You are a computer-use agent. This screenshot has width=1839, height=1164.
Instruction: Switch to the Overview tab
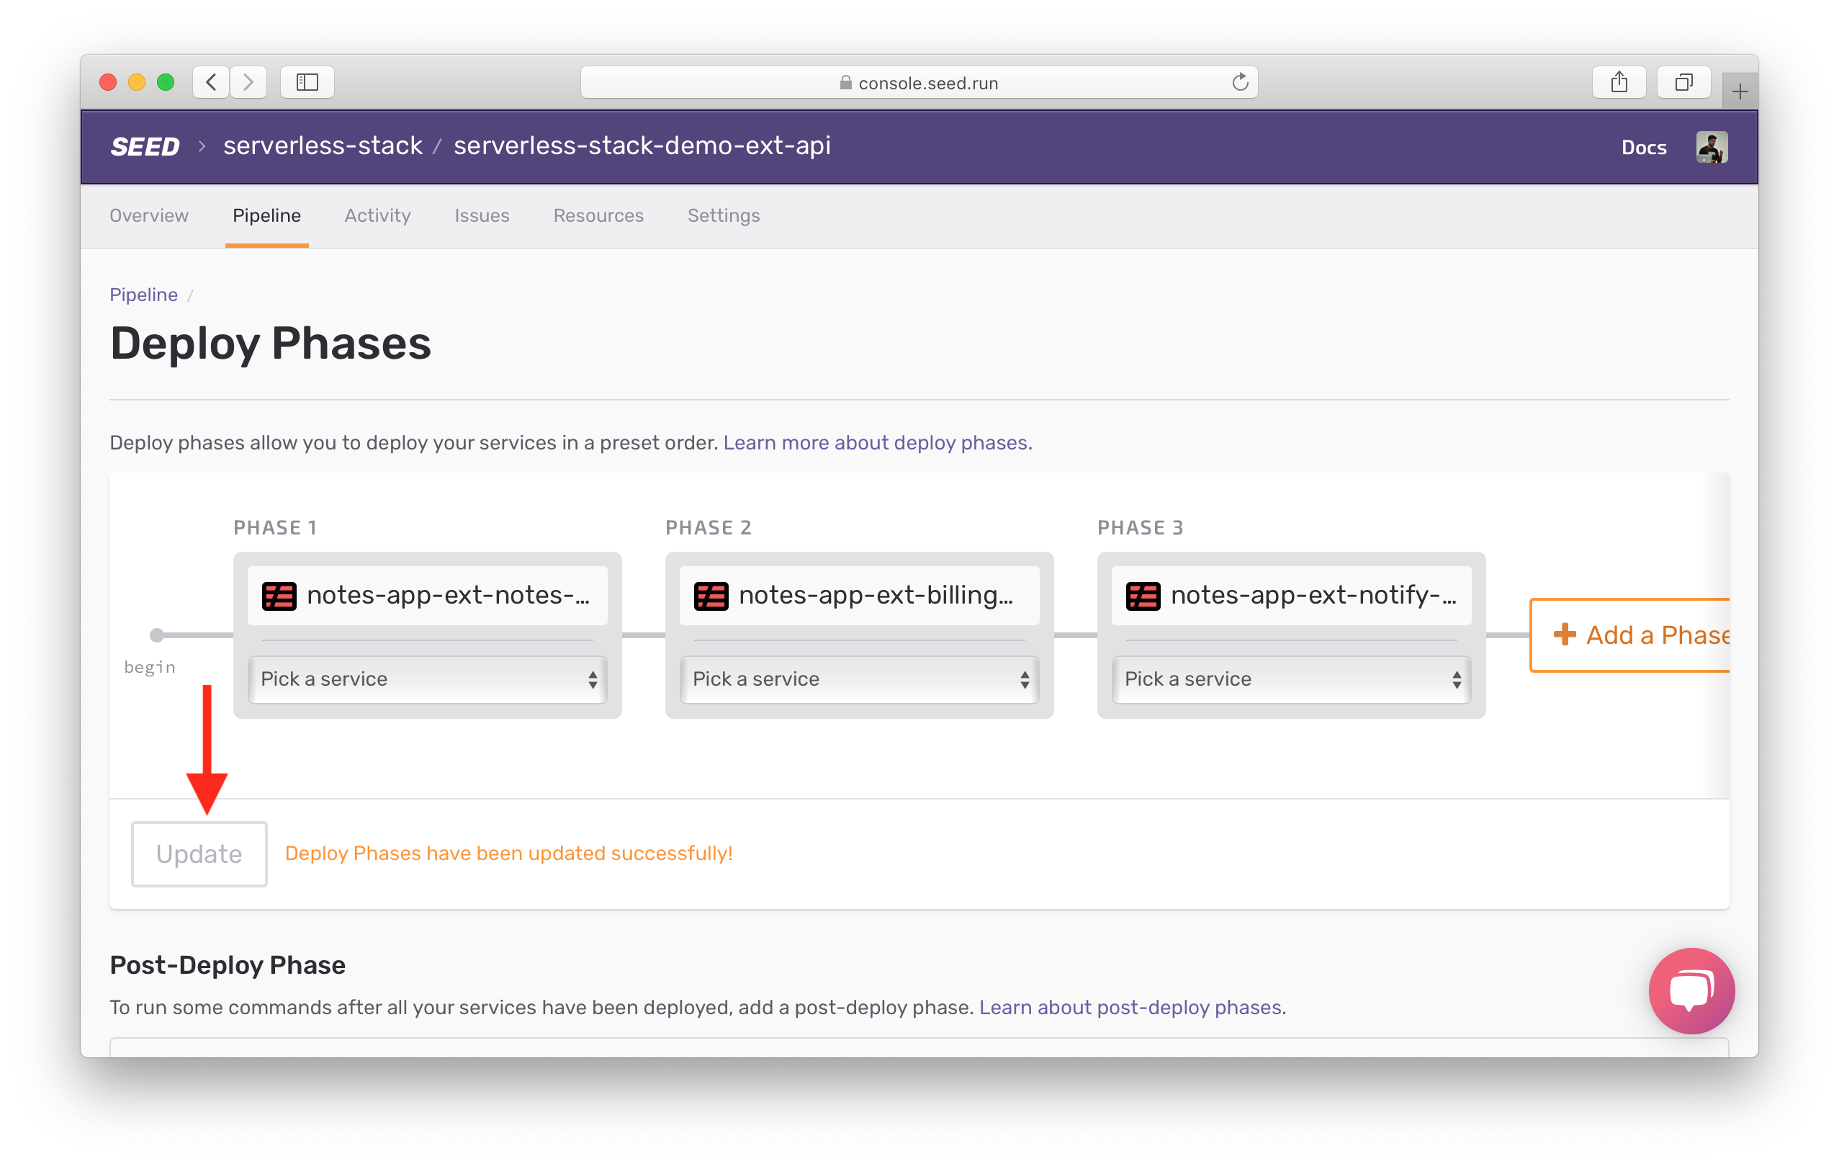coord(149,215)
